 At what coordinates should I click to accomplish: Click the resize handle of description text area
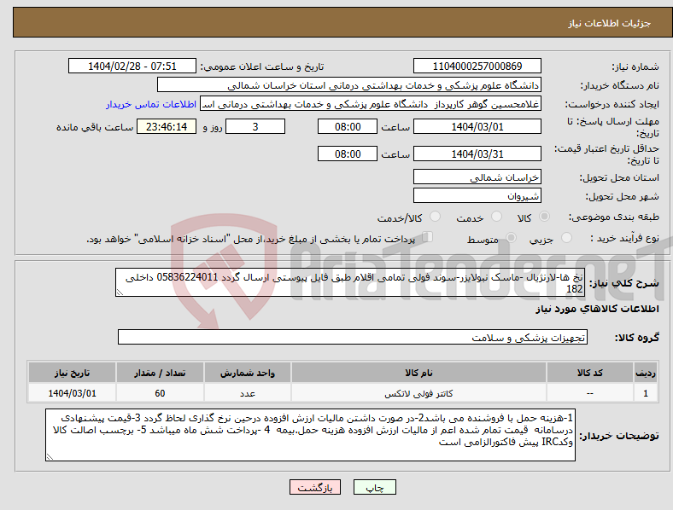[120, 293]
